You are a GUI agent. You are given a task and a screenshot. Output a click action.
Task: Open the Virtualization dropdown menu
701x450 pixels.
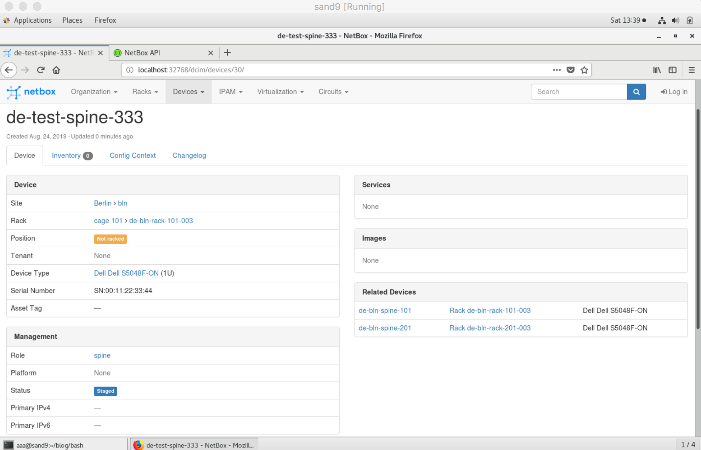click(x=280, y=91)
